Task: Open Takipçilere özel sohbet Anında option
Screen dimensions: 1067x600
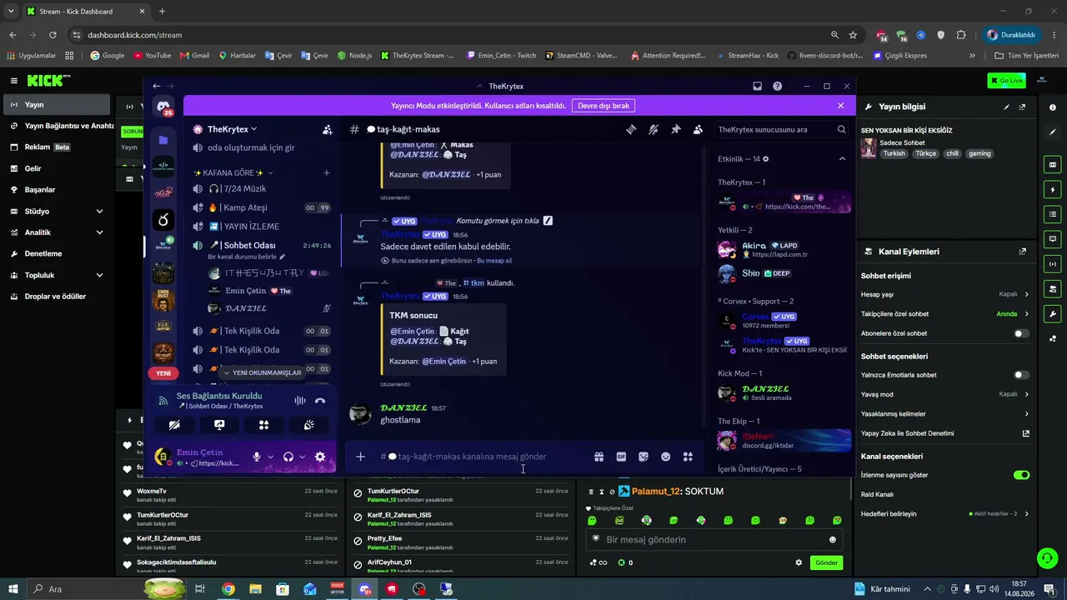Action: coord(1013,314)
